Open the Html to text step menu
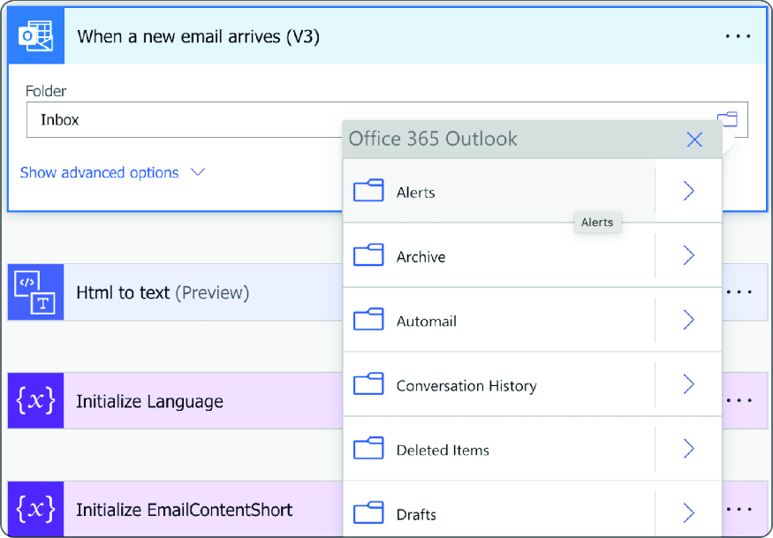Viewport: 773px width, 538px height. pyautogui.click(x=739, y=292)
